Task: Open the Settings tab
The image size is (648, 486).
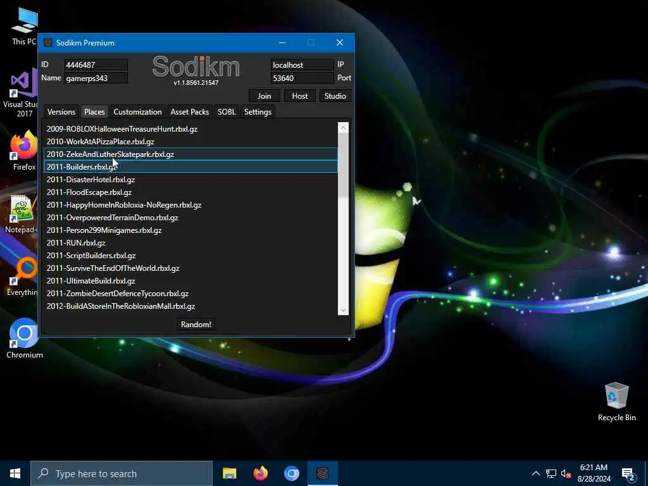Action: point(258,112)
